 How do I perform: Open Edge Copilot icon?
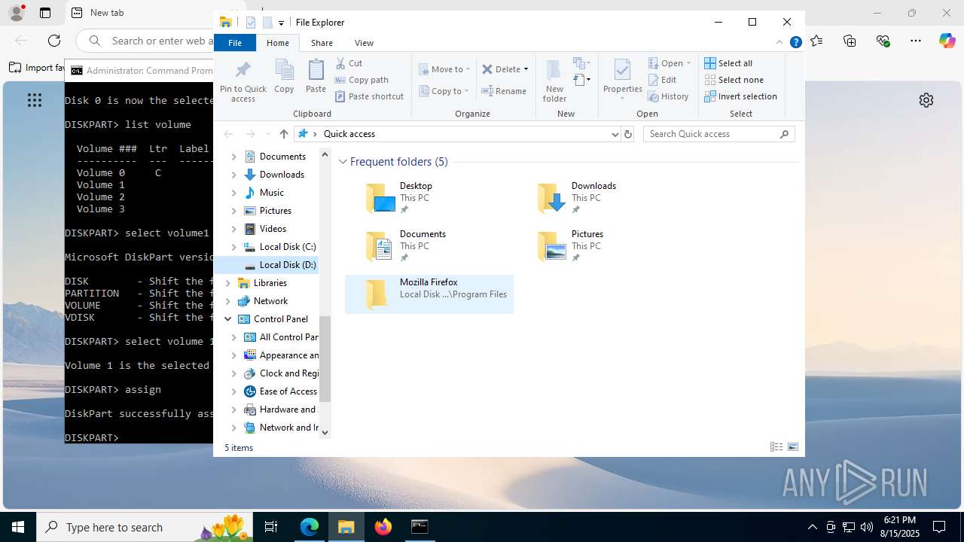947,41
